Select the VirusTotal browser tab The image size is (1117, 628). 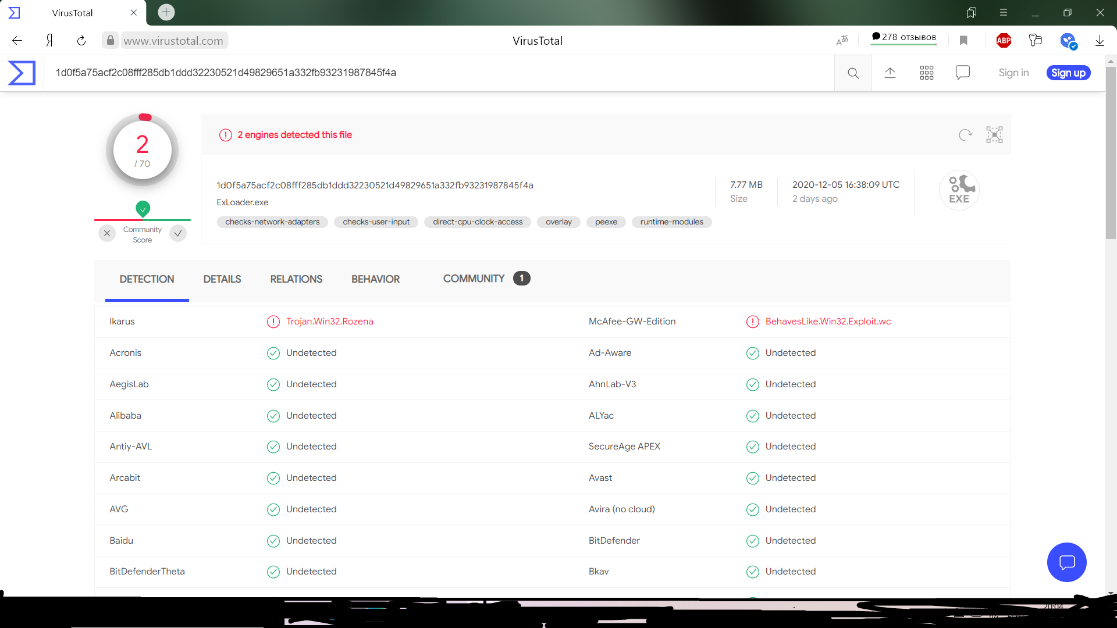pos(73,13)
